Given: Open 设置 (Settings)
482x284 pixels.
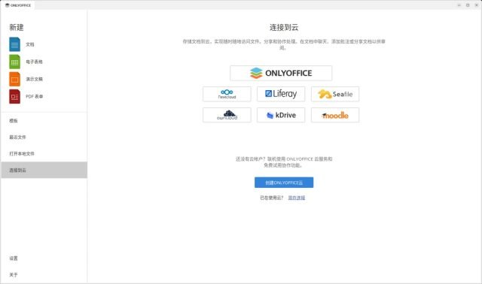Looking at the screenshot, I should click(x=44, y=258).
